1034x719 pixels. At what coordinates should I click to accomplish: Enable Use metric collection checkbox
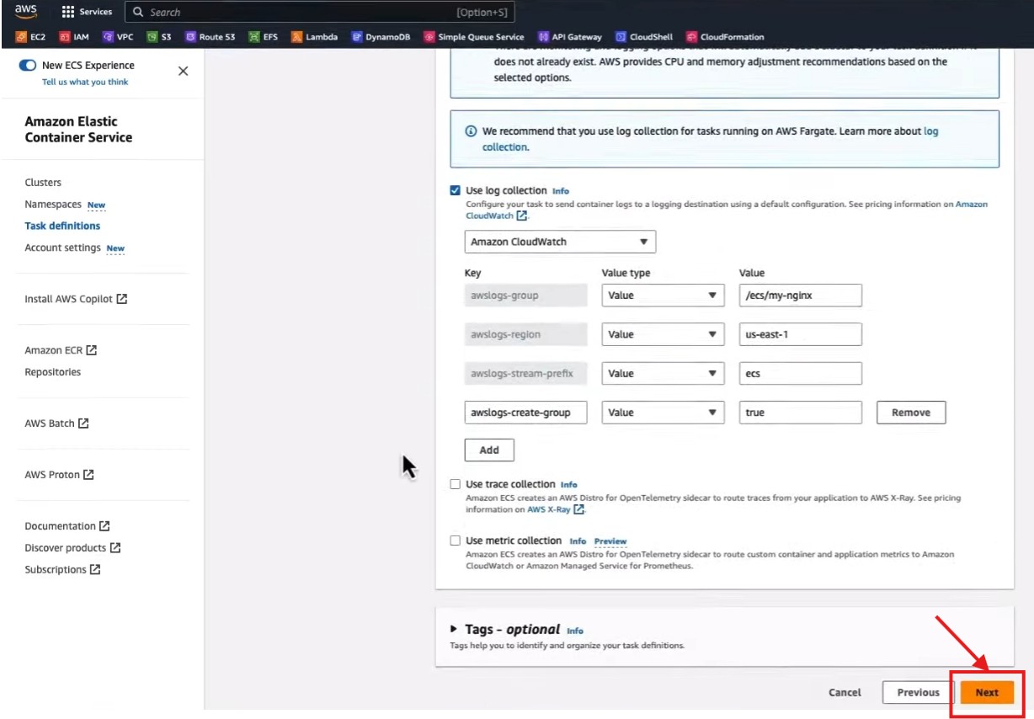click(x=456, y=541)
